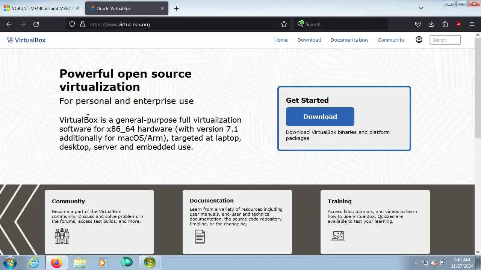Viewport: 481px width, 270px height.
Task: Click the Action Center flag tray icon
Action: [x=443, y=263]
